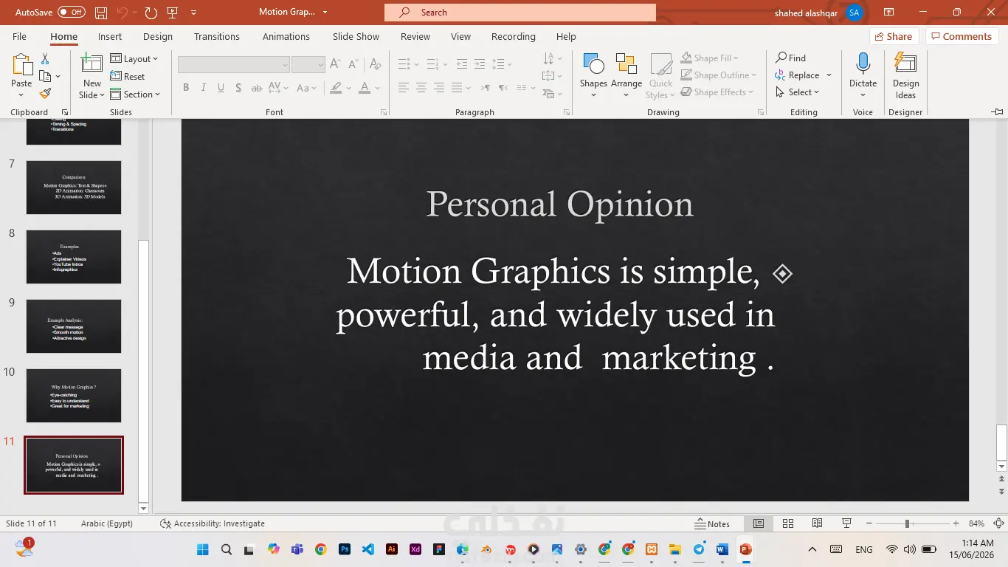Open Change Case Aa dropdown
The image size is (1008, 567).
[x=306, y=88]
